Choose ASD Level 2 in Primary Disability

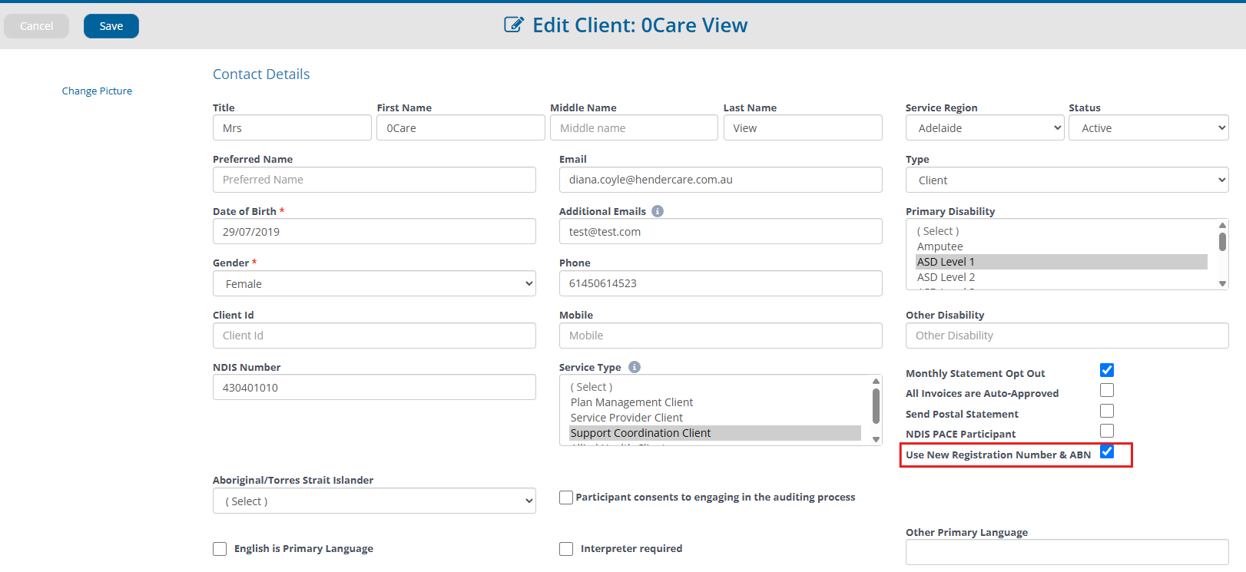tap(946, 277)
